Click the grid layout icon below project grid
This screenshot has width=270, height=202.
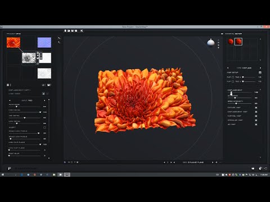8,85
